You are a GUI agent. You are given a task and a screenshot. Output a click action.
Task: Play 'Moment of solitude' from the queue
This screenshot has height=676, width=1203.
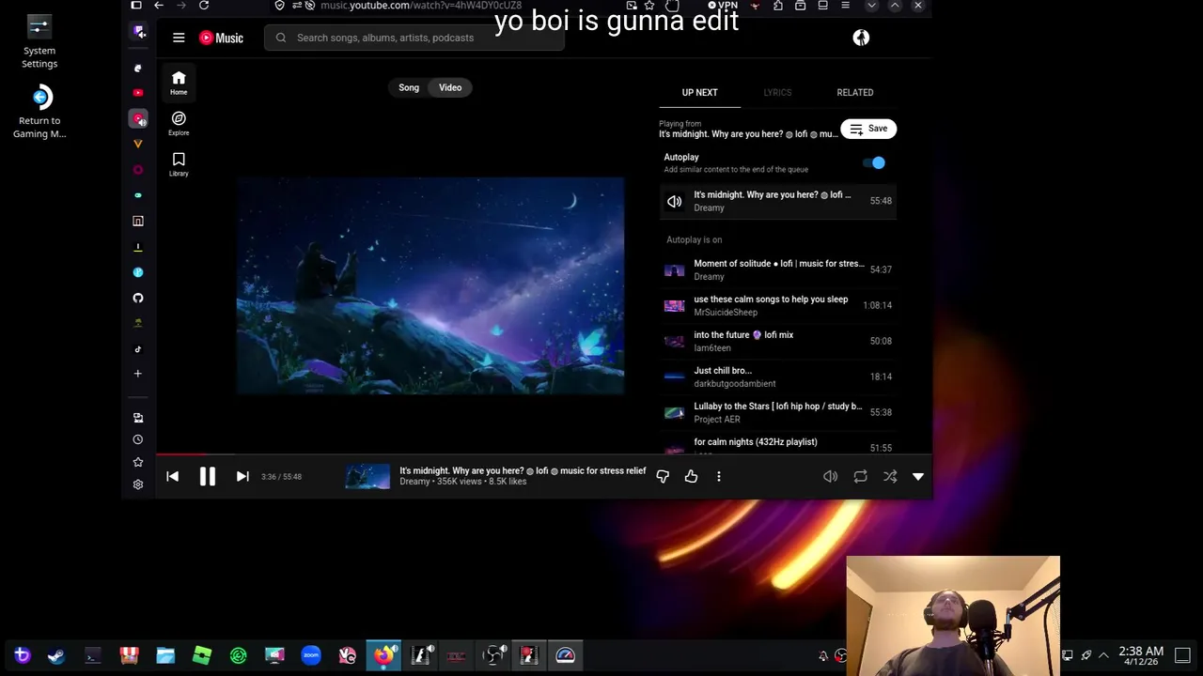pyautogui.click(x=777, y=269)
